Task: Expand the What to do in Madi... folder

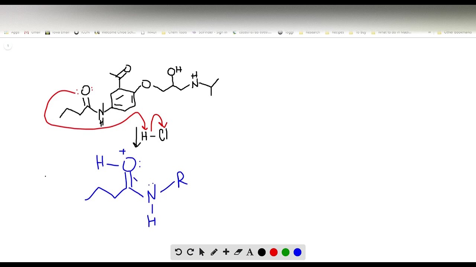Action: click(391, 32)
